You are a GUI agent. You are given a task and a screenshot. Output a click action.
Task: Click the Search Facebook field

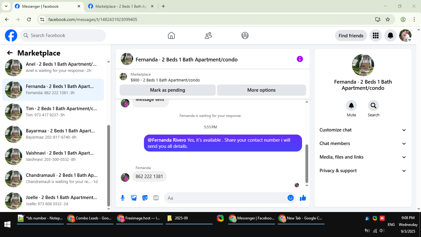pyautogui.click(x=63, y=35)
